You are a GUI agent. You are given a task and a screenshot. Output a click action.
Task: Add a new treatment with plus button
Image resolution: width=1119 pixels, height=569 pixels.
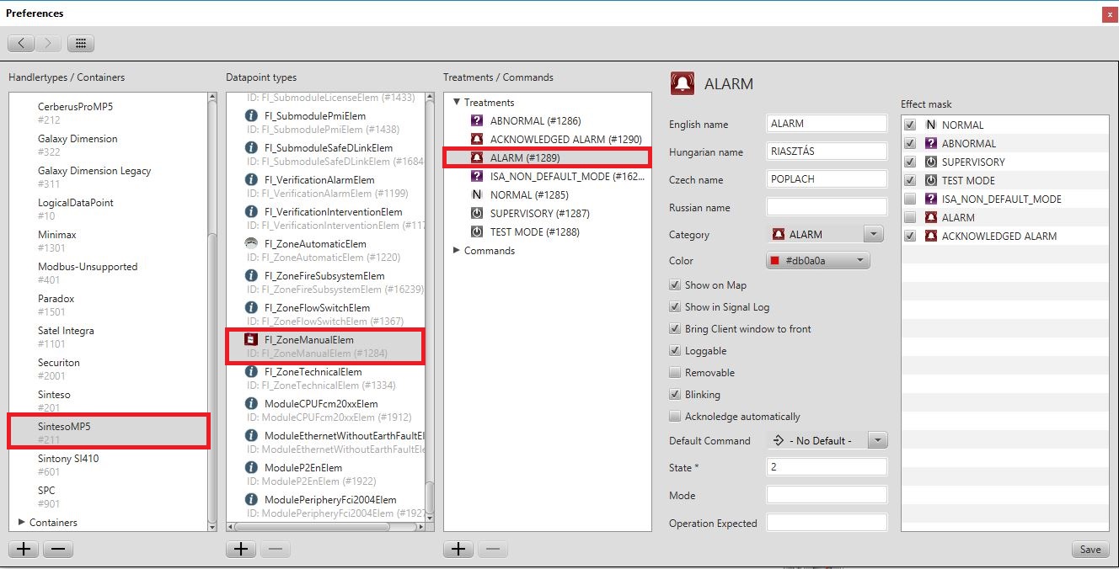[x=458, y=550]
